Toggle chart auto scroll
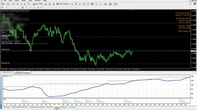 click(97, 4)
